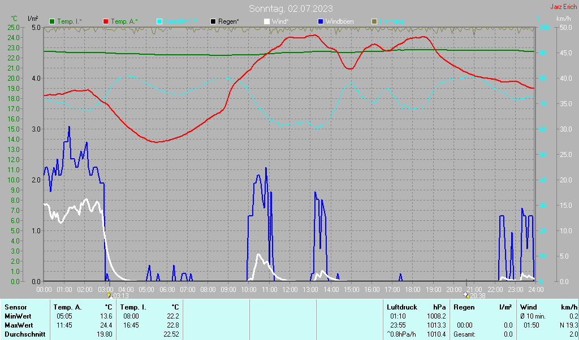
Task: Click the 'km/h' unit label above the chart's right axis
Action: (x=564, y=18)
